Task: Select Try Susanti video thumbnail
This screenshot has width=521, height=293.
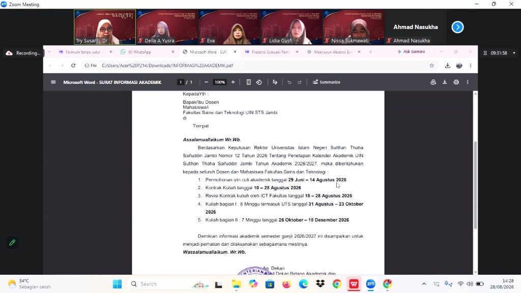Action: point(105,27)
